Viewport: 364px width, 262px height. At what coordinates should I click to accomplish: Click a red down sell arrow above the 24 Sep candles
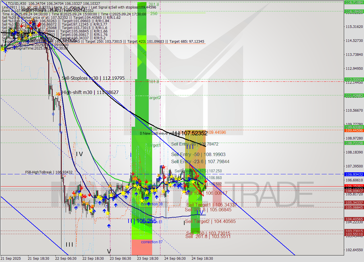198,176
